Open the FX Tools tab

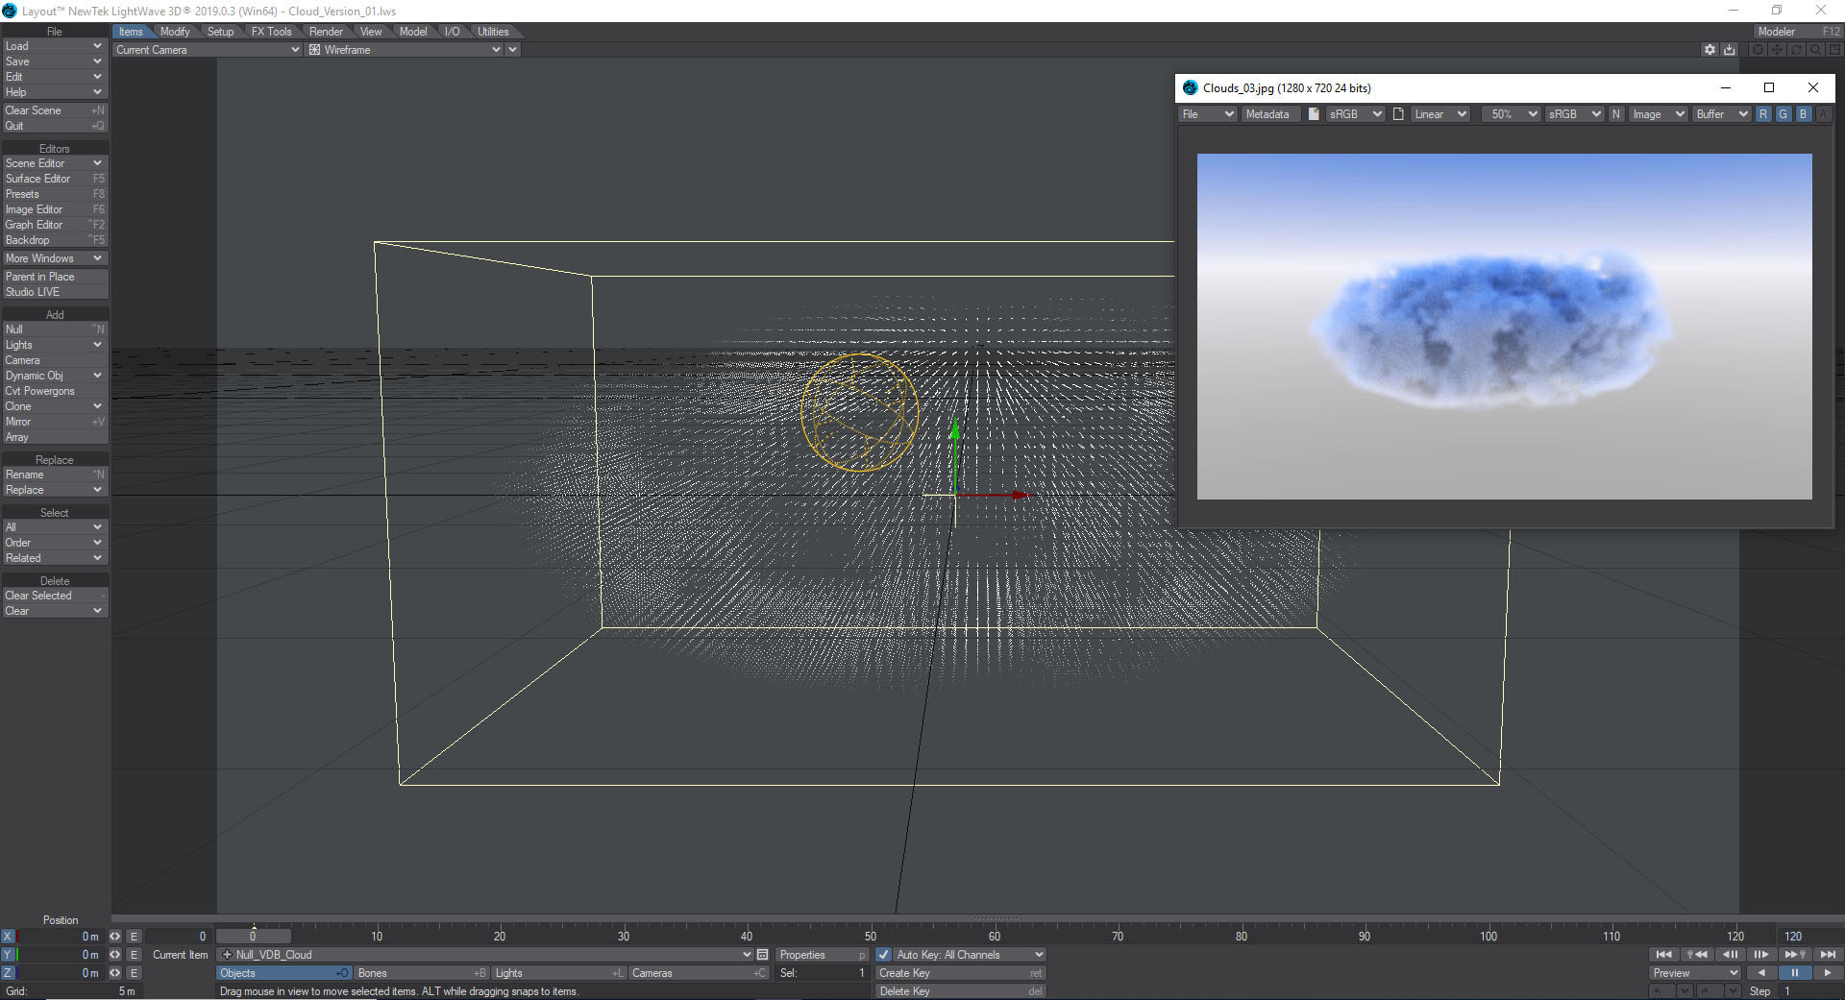coord(271,32)
